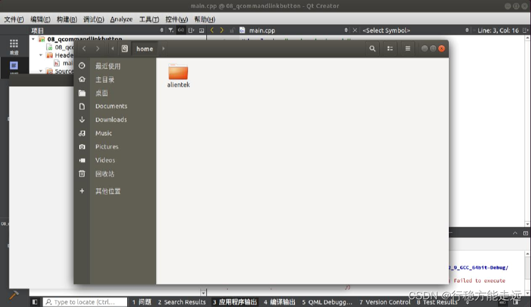Go forward in the file manager
The height and width of the screenshot is (307, 531).
click(98, 48)
